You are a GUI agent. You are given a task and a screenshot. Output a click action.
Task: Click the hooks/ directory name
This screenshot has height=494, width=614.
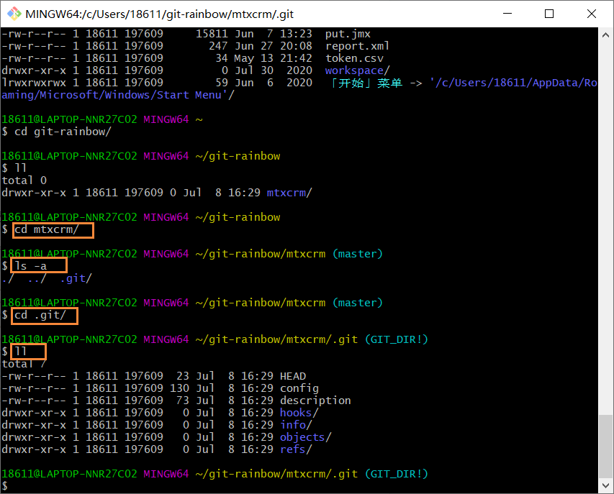tap(299, 413)
